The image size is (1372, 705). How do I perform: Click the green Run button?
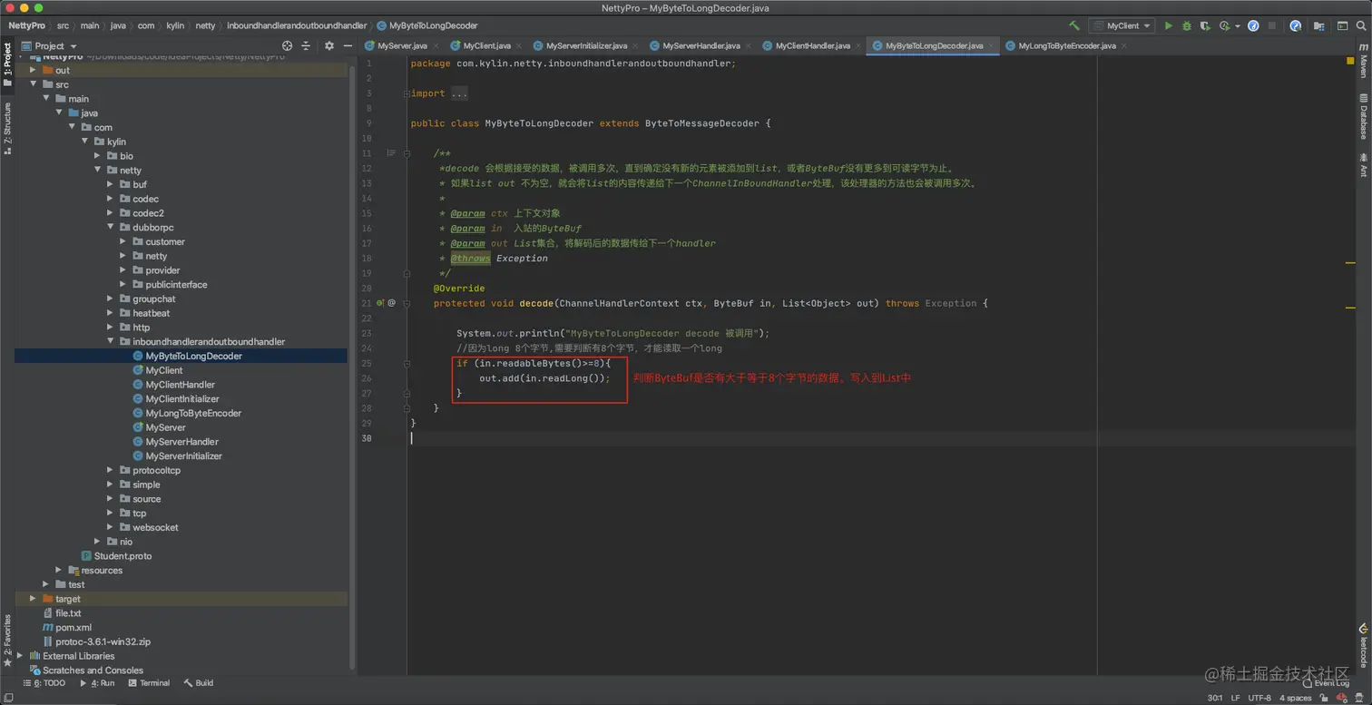1168,26
